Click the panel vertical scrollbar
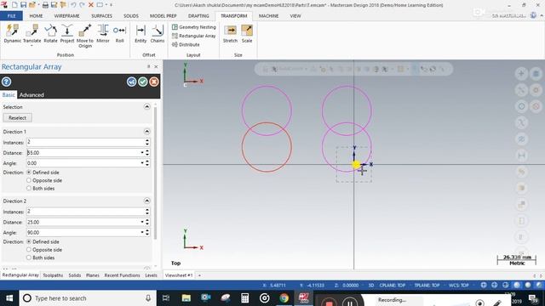Viewport: 545px width, 306px height. pyautogui.click(x=155, y=173)
